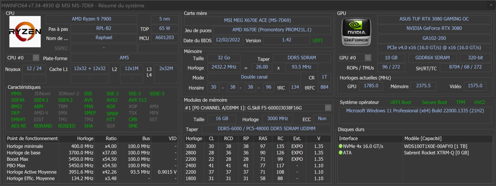Click the greyed-out 3DNow!-2 feature flag

pyautogui.click(x=69, y=93)
